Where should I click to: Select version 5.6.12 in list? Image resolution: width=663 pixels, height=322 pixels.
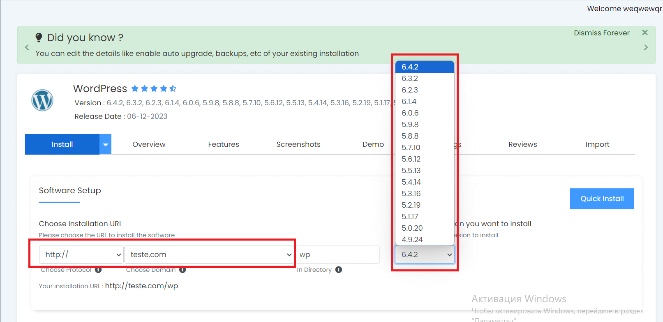425,159
